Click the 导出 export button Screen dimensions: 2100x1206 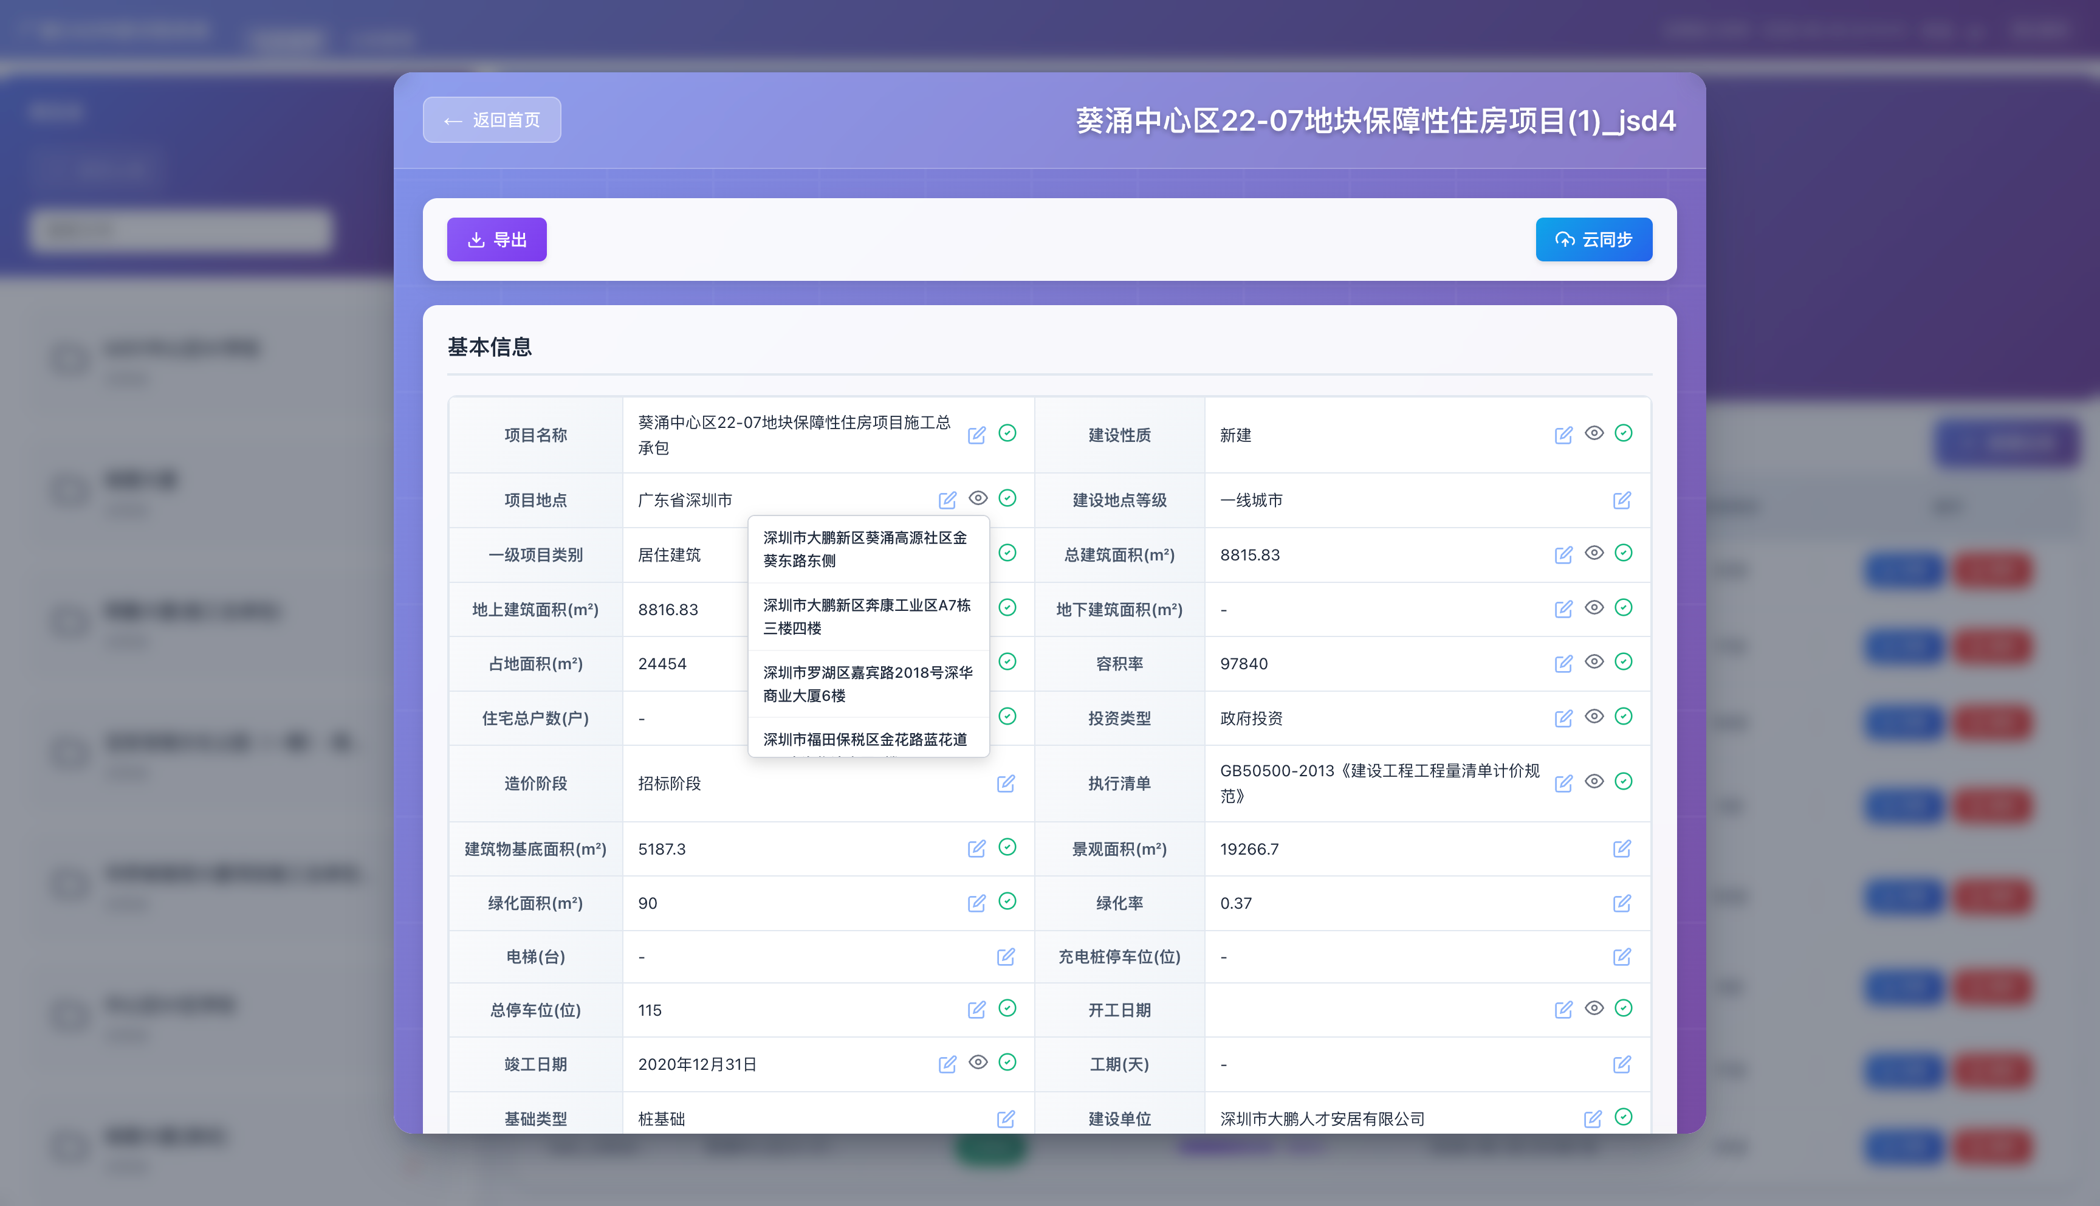coord(496,239)
